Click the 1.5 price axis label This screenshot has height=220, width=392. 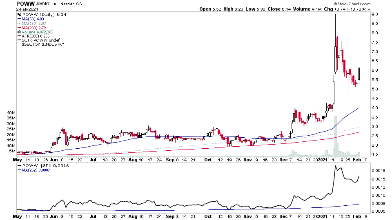click(x=375, y=155)
